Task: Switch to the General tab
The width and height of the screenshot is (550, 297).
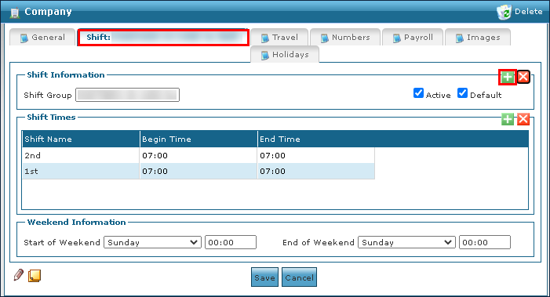Action: point(42,37)
